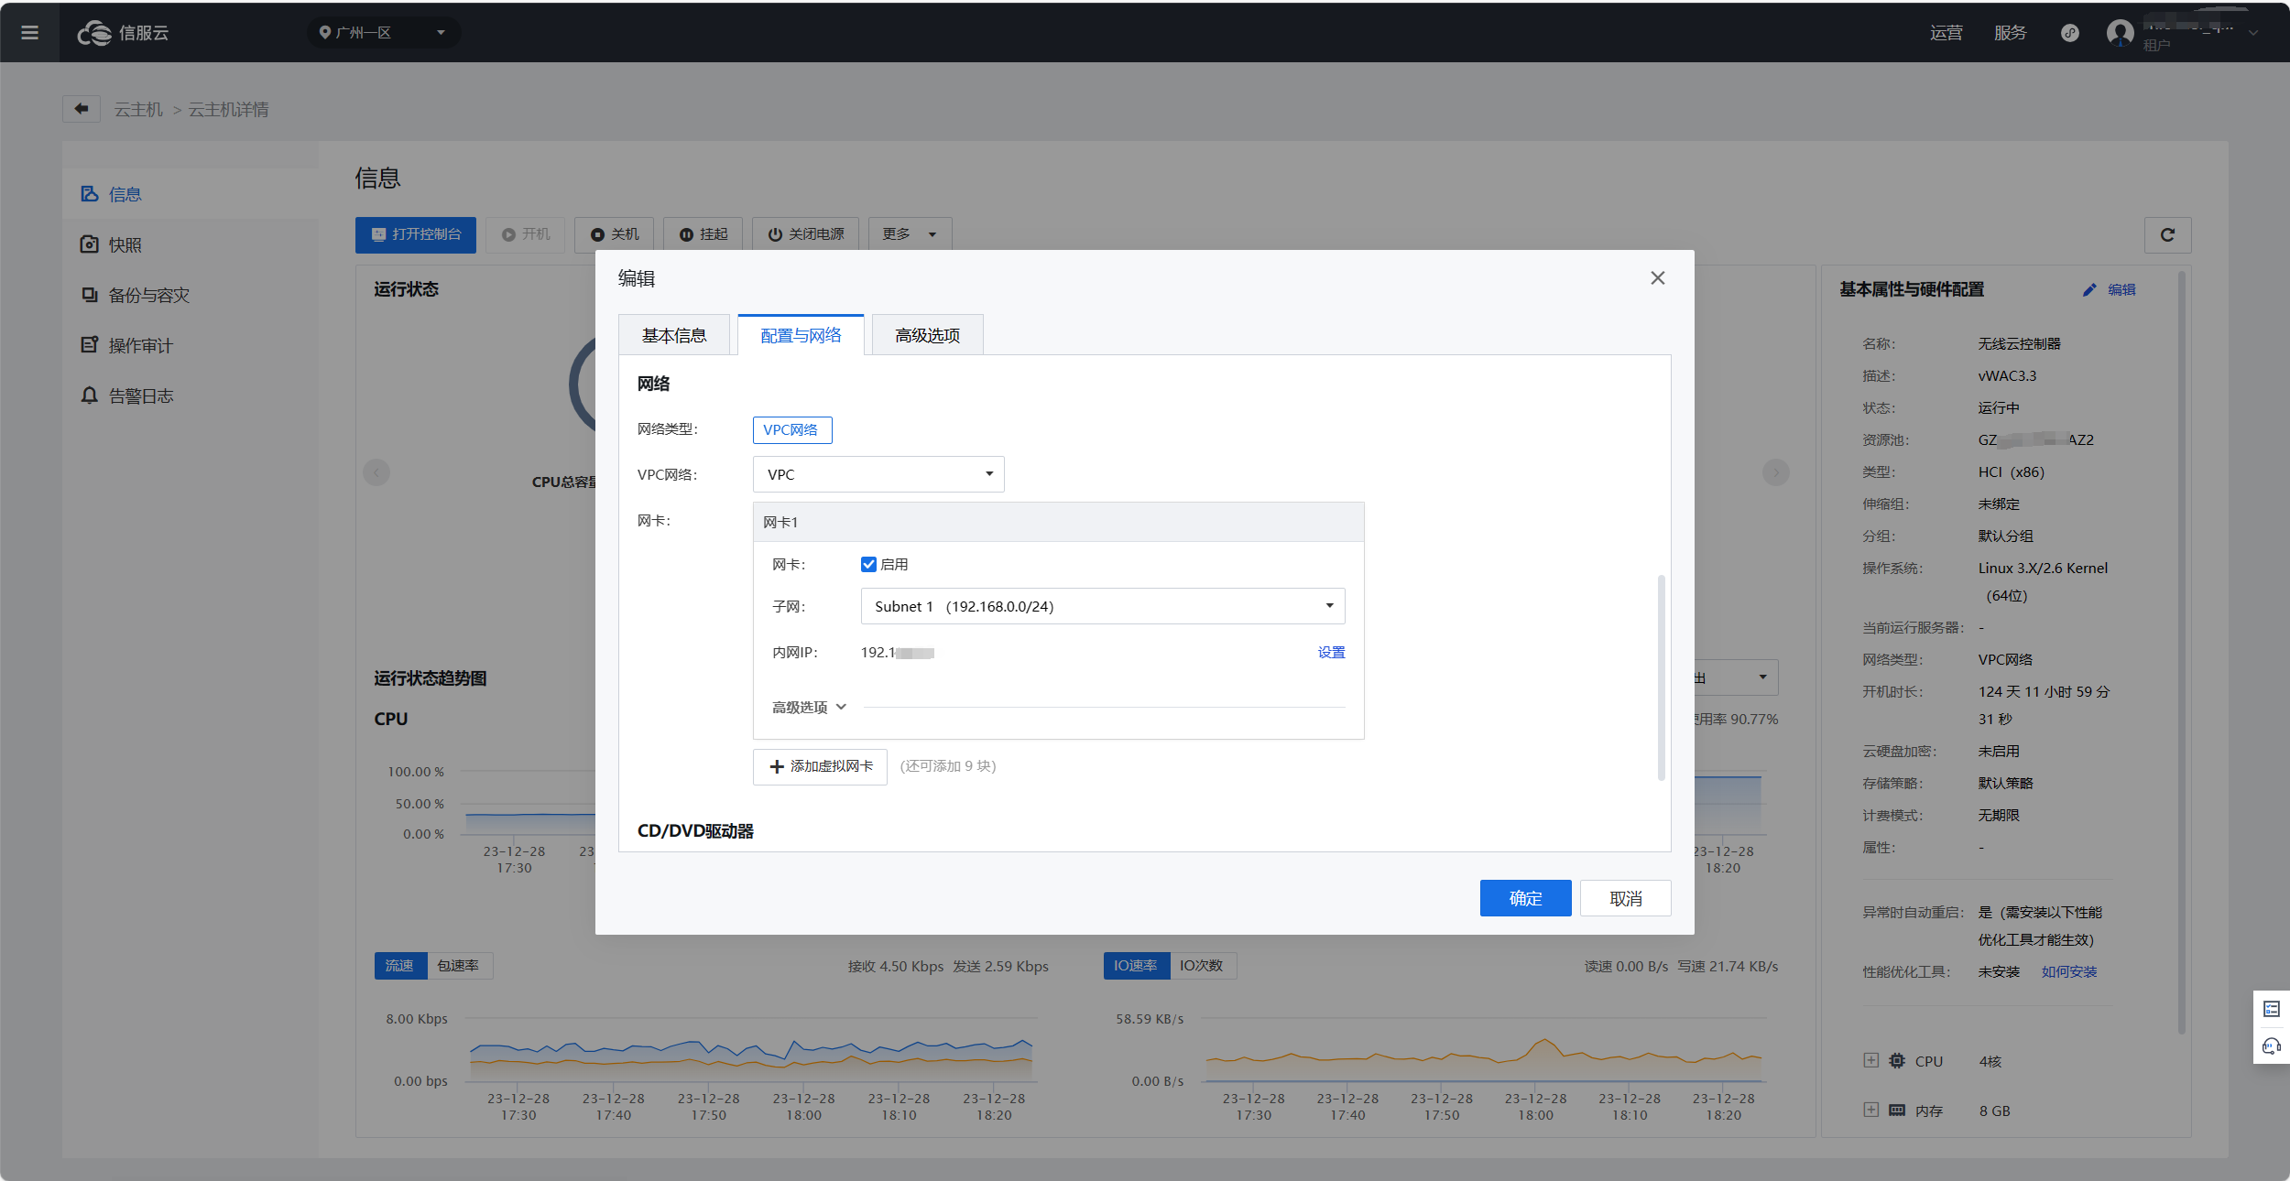Click the back arrow breadcrumb button
The height and width of the screenshot is (1181, 2290).
82,109
